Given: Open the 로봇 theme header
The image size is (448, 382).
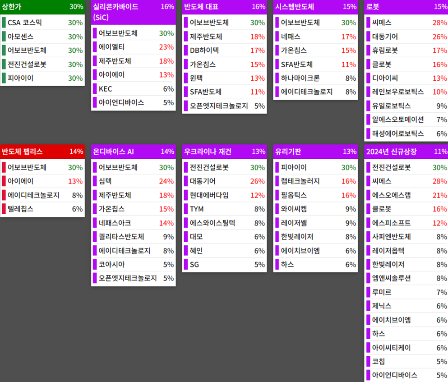Looking at the screenshot, I should coord(406,7).
